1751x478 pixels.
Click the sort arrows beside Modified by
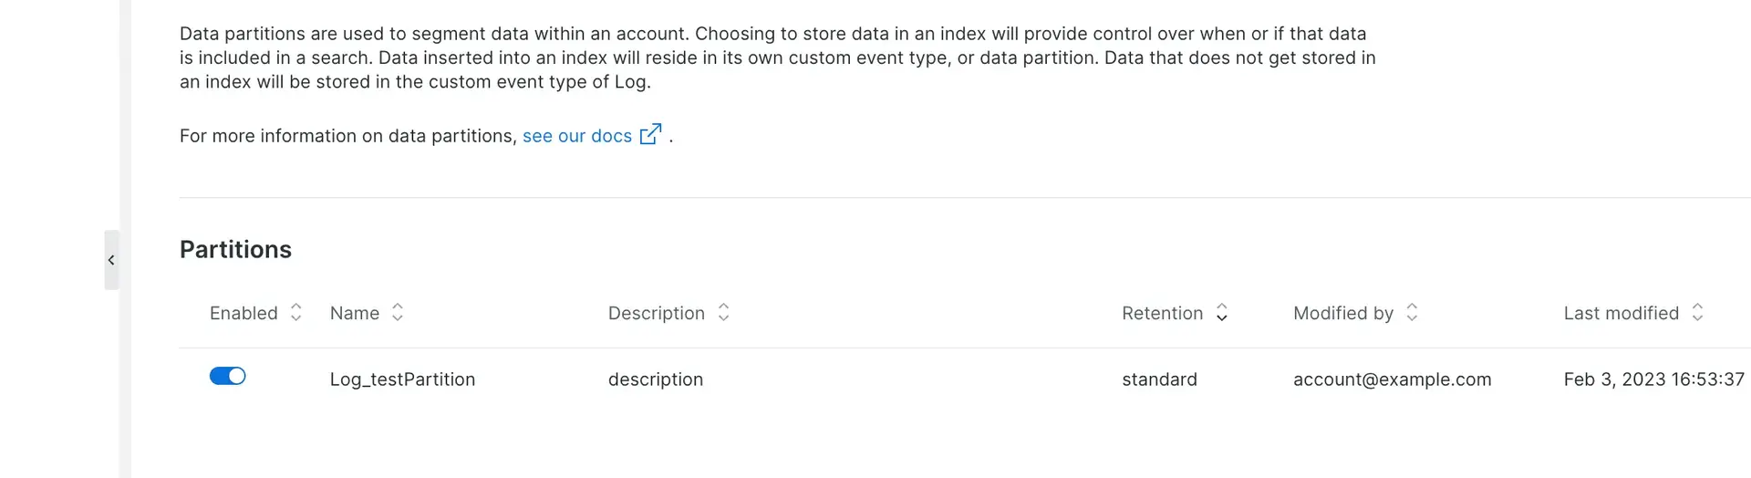pos(1412,313)
